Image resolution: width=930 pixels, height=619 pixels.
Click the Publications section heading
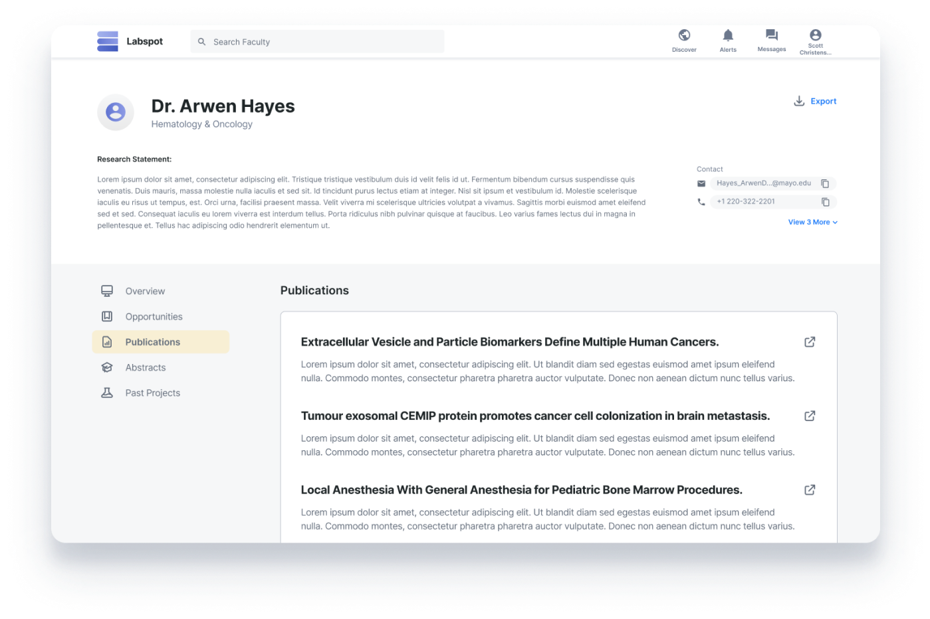[x=314, y=290]
